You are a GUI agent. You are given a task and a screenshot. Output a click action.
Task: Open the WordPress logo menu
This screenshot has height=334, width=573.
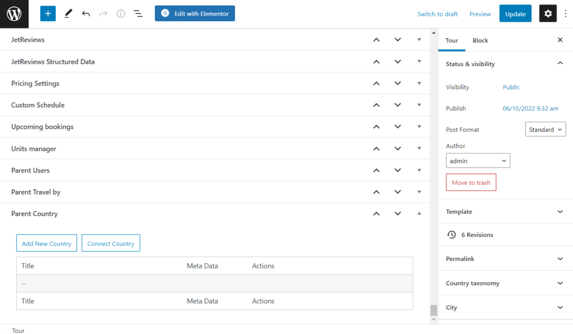(x=14, y=14)
